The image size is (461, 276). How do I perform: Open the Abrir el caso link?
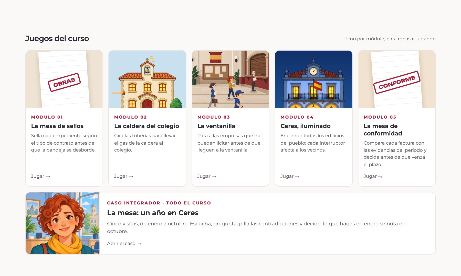124,244
